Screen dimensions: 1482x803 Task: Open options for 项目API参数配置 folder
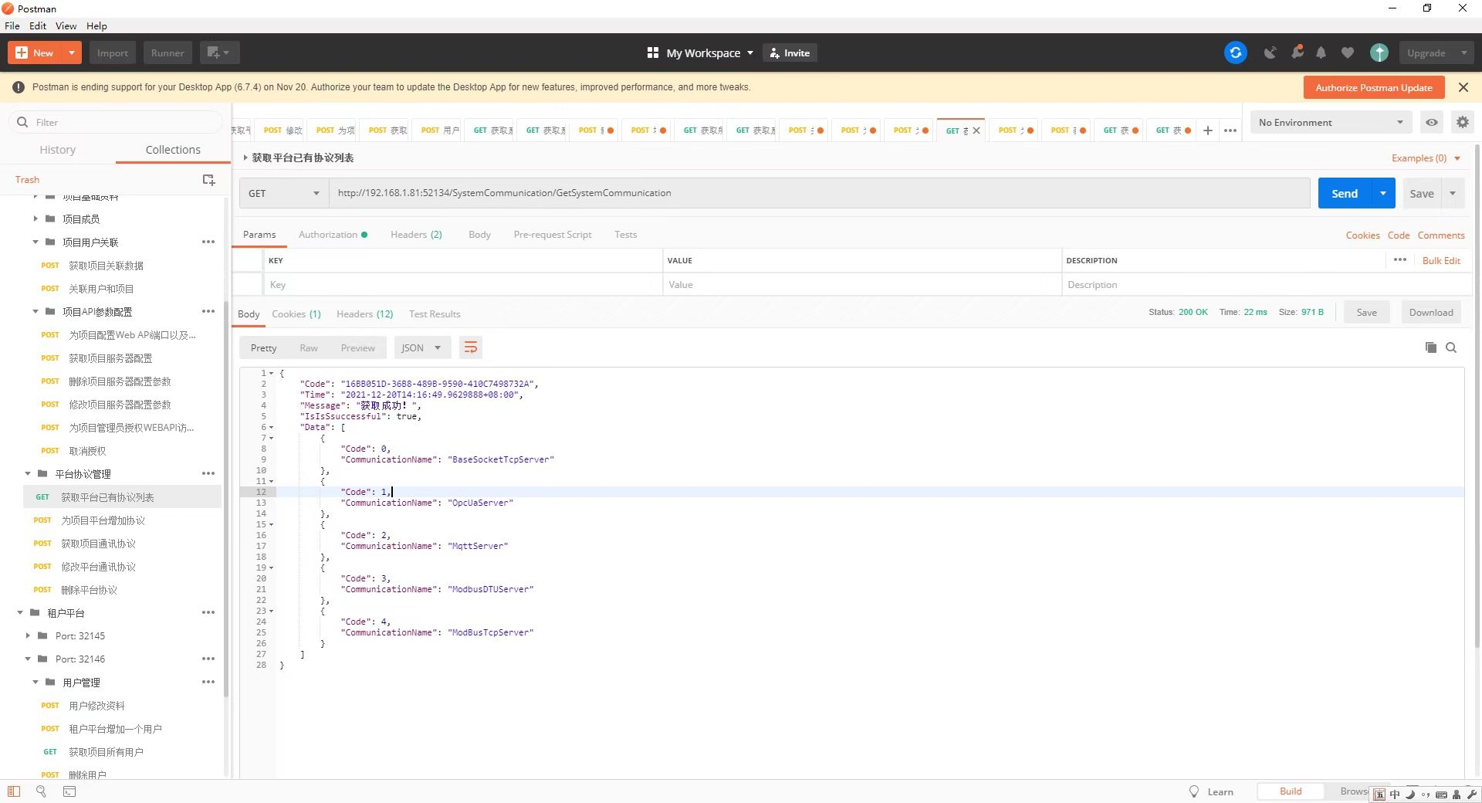(208, 311)
